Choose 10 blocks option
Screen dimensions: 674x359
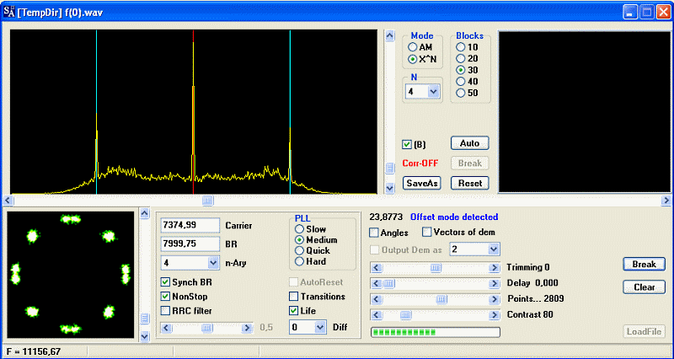coord(460,47)
